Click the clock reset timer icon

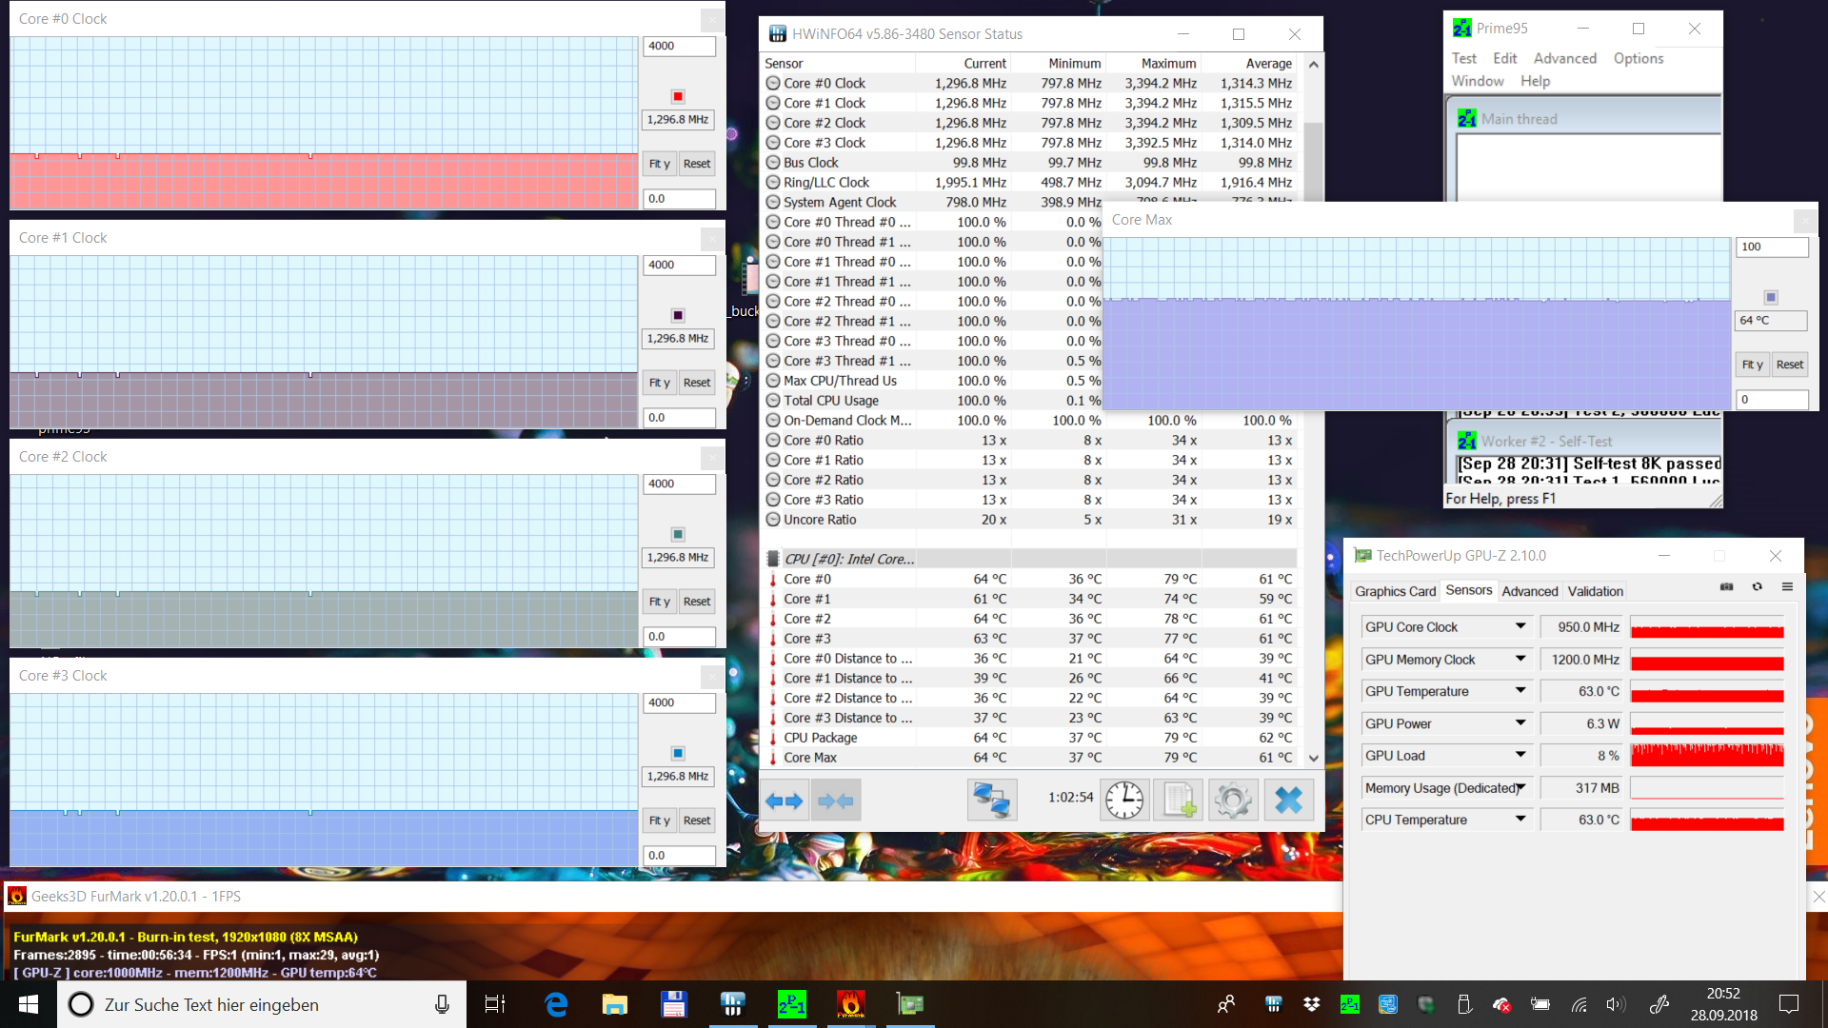[1124, 801]
